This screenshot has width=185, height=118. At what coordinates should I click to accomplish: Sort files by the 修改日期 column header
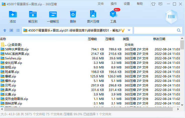tap(159, 39)
